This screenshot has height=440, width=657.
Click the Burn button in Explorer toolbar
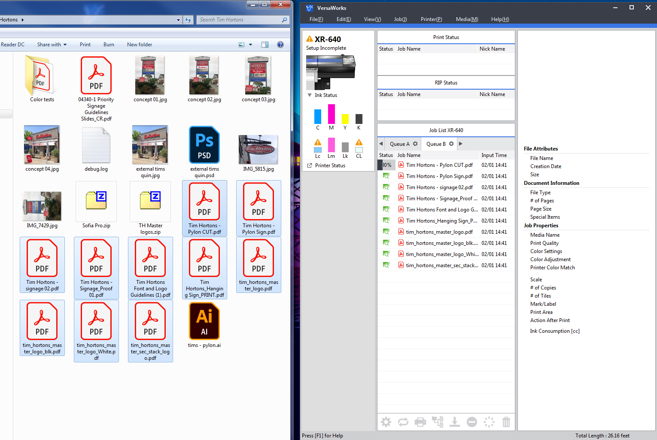(109, 45)
